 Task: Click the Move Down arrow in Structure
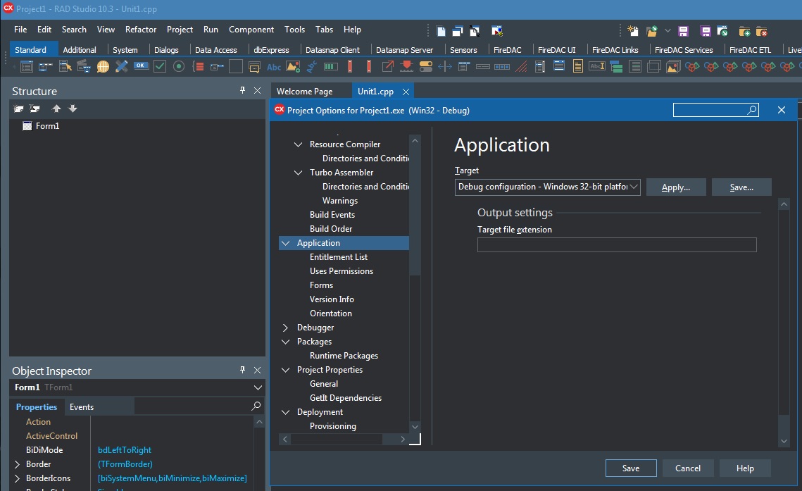(x=73, y=108)
